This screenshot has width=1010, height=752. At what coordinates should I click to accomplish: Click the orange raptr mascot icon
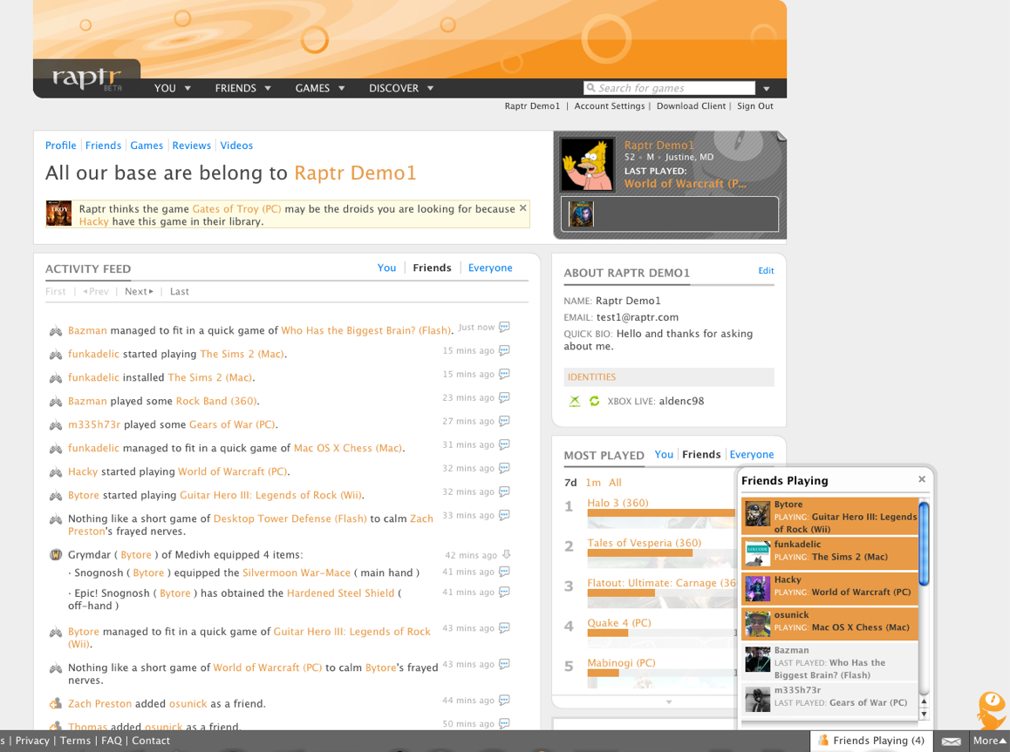tap(990, 709)
